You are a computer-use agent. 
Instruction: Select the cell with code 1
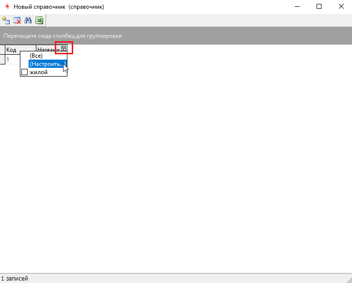[x=13, y=60]
